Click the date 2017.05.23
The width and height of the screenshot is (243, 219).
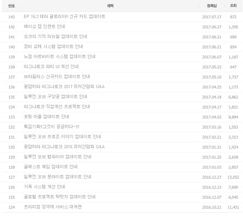point(212,67)
